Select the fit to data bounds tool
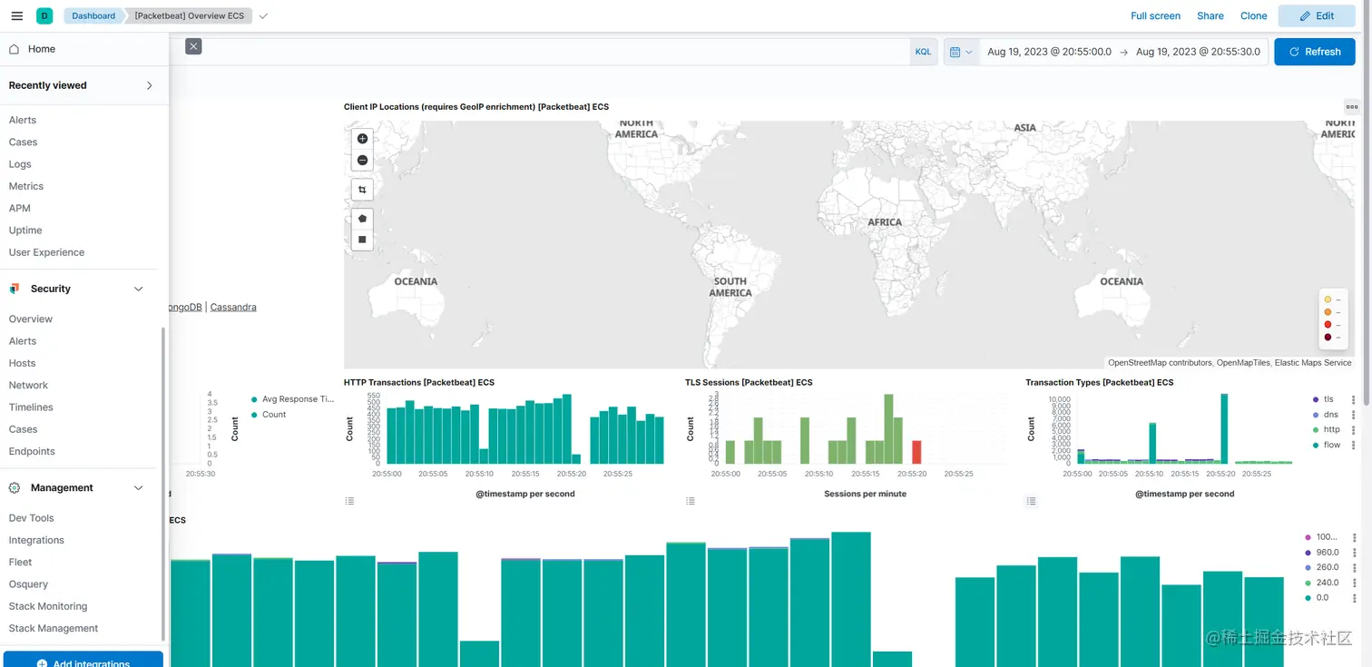Screen dimensions: 1372x667 point(362,190)
